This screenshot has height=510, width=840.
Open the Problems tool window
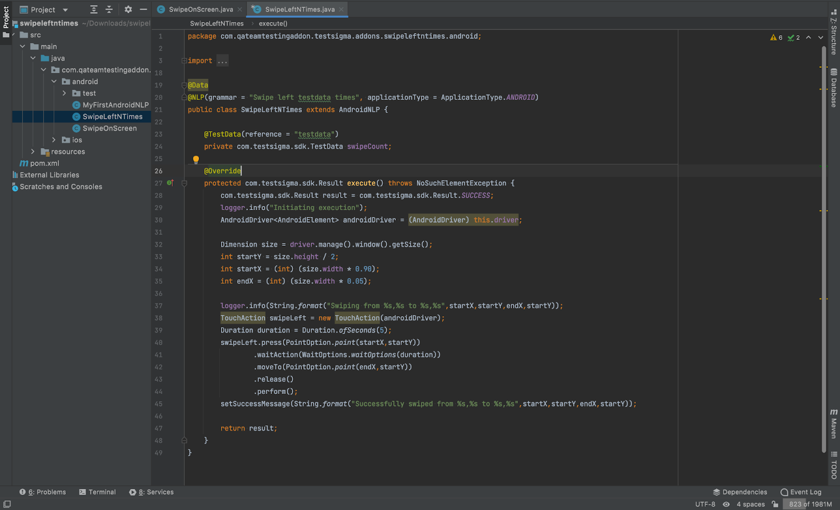pos(43,492)
